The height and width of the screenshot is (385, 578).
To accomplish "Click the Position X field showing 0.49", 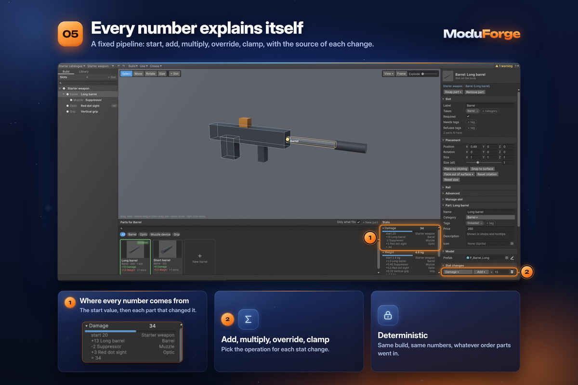I will pos(475,147).
